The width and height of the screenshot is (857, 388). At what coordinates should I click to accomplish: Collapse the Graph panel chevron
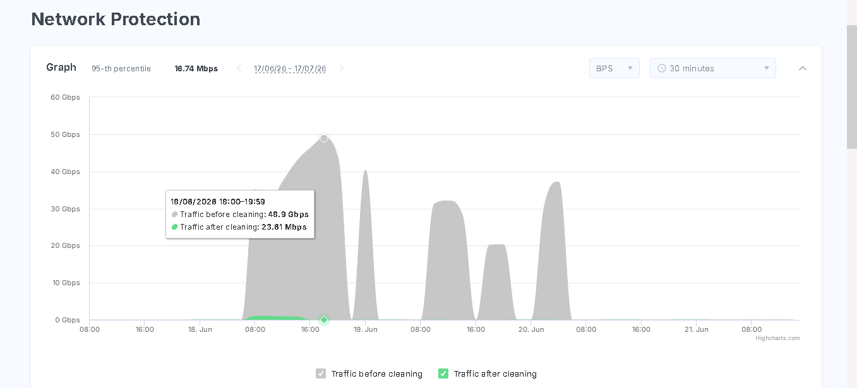coord(803,68)
